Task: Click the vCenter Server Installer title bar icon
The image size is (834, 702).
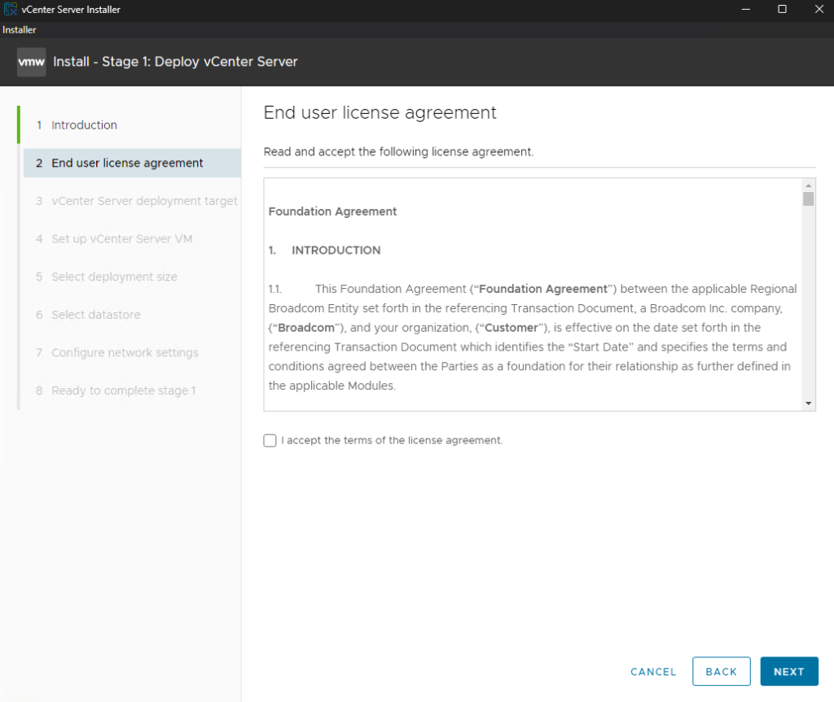Action: click(11, 9)
